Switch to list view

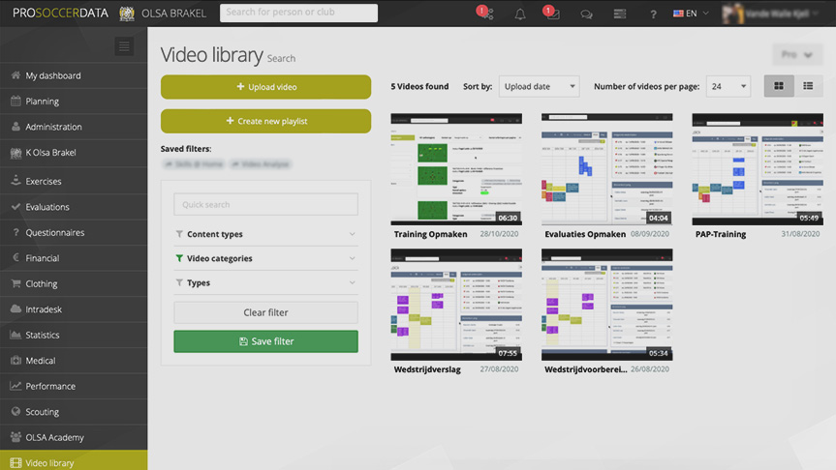click(x=808, y=87)
